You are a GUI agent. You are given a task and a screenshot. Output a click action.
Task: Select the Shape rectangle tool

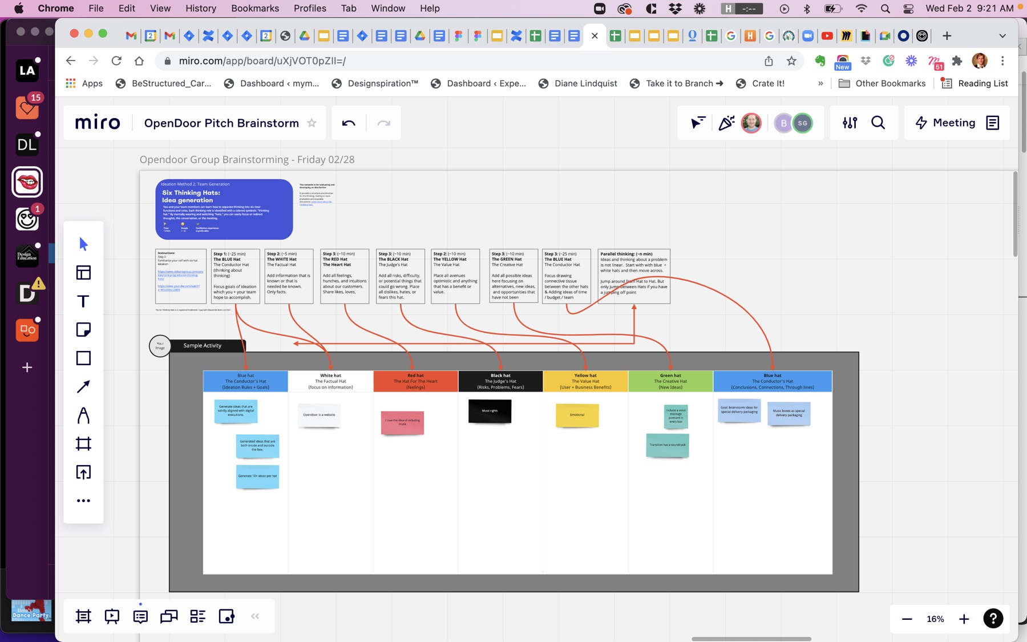click(x=83, y=358)
